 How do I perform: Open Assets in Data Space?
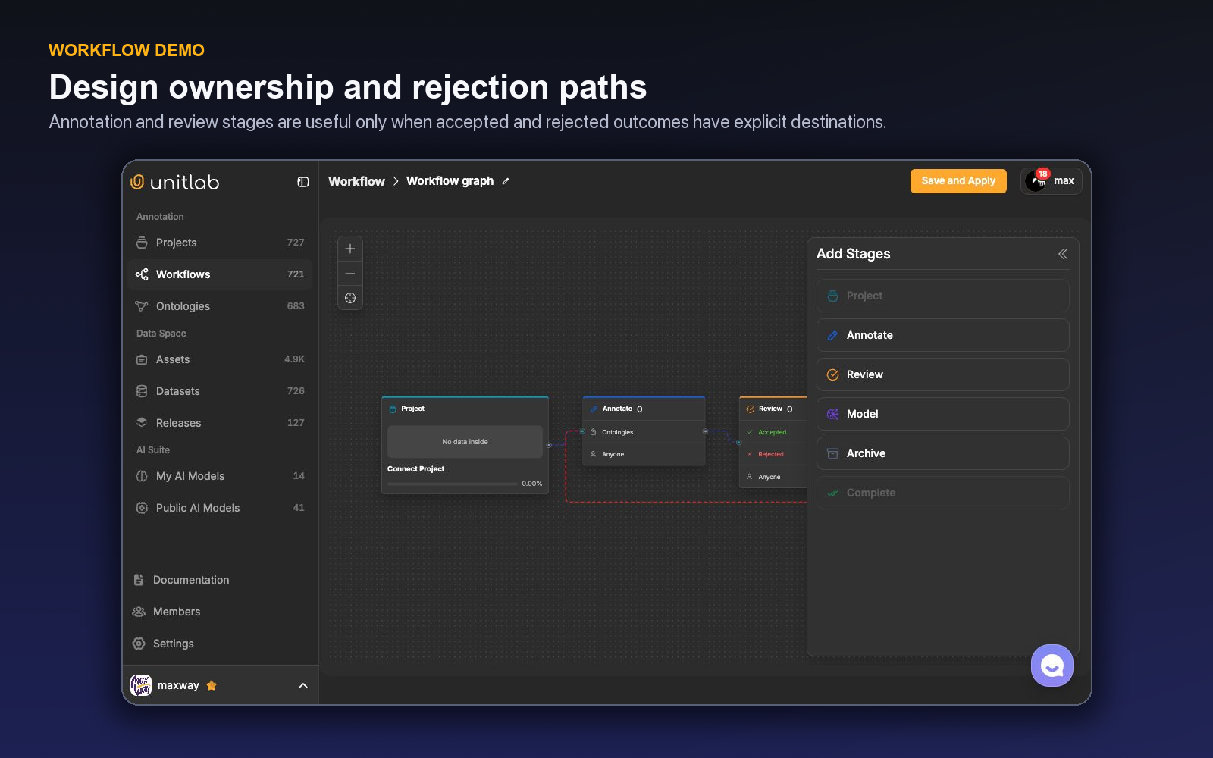[x=220, y=359]
